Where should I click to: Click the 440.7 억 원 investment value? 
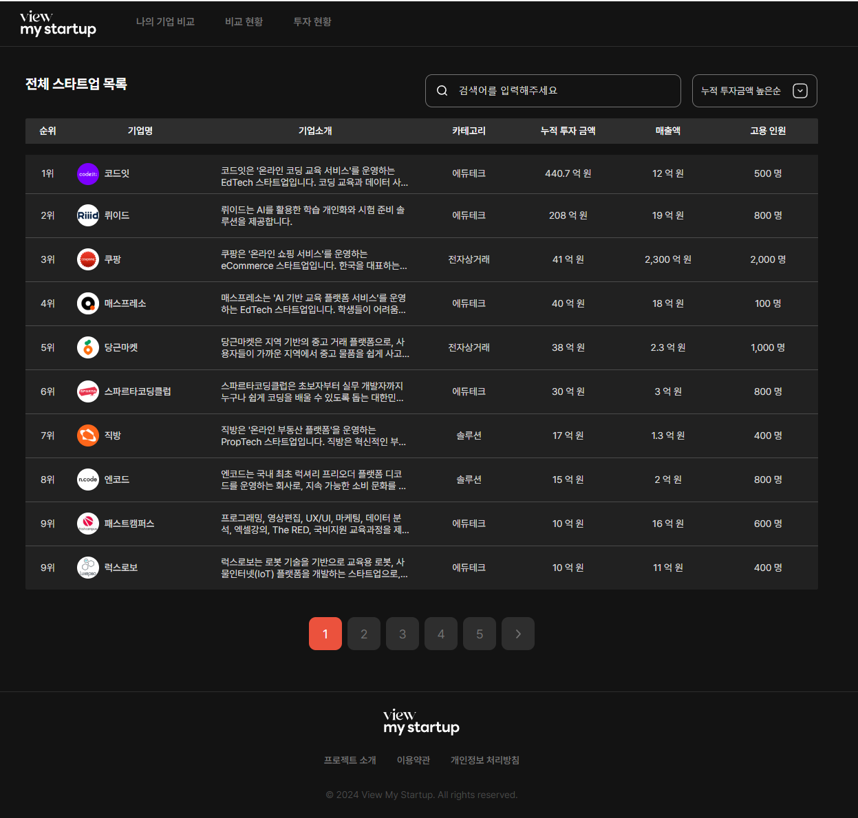[568, 174]
